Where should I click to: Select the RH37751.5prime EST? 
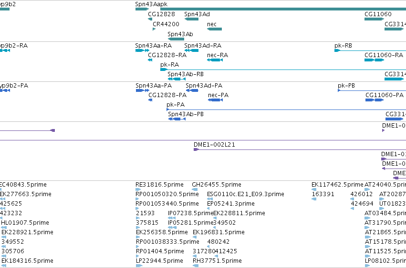[196, 266]
